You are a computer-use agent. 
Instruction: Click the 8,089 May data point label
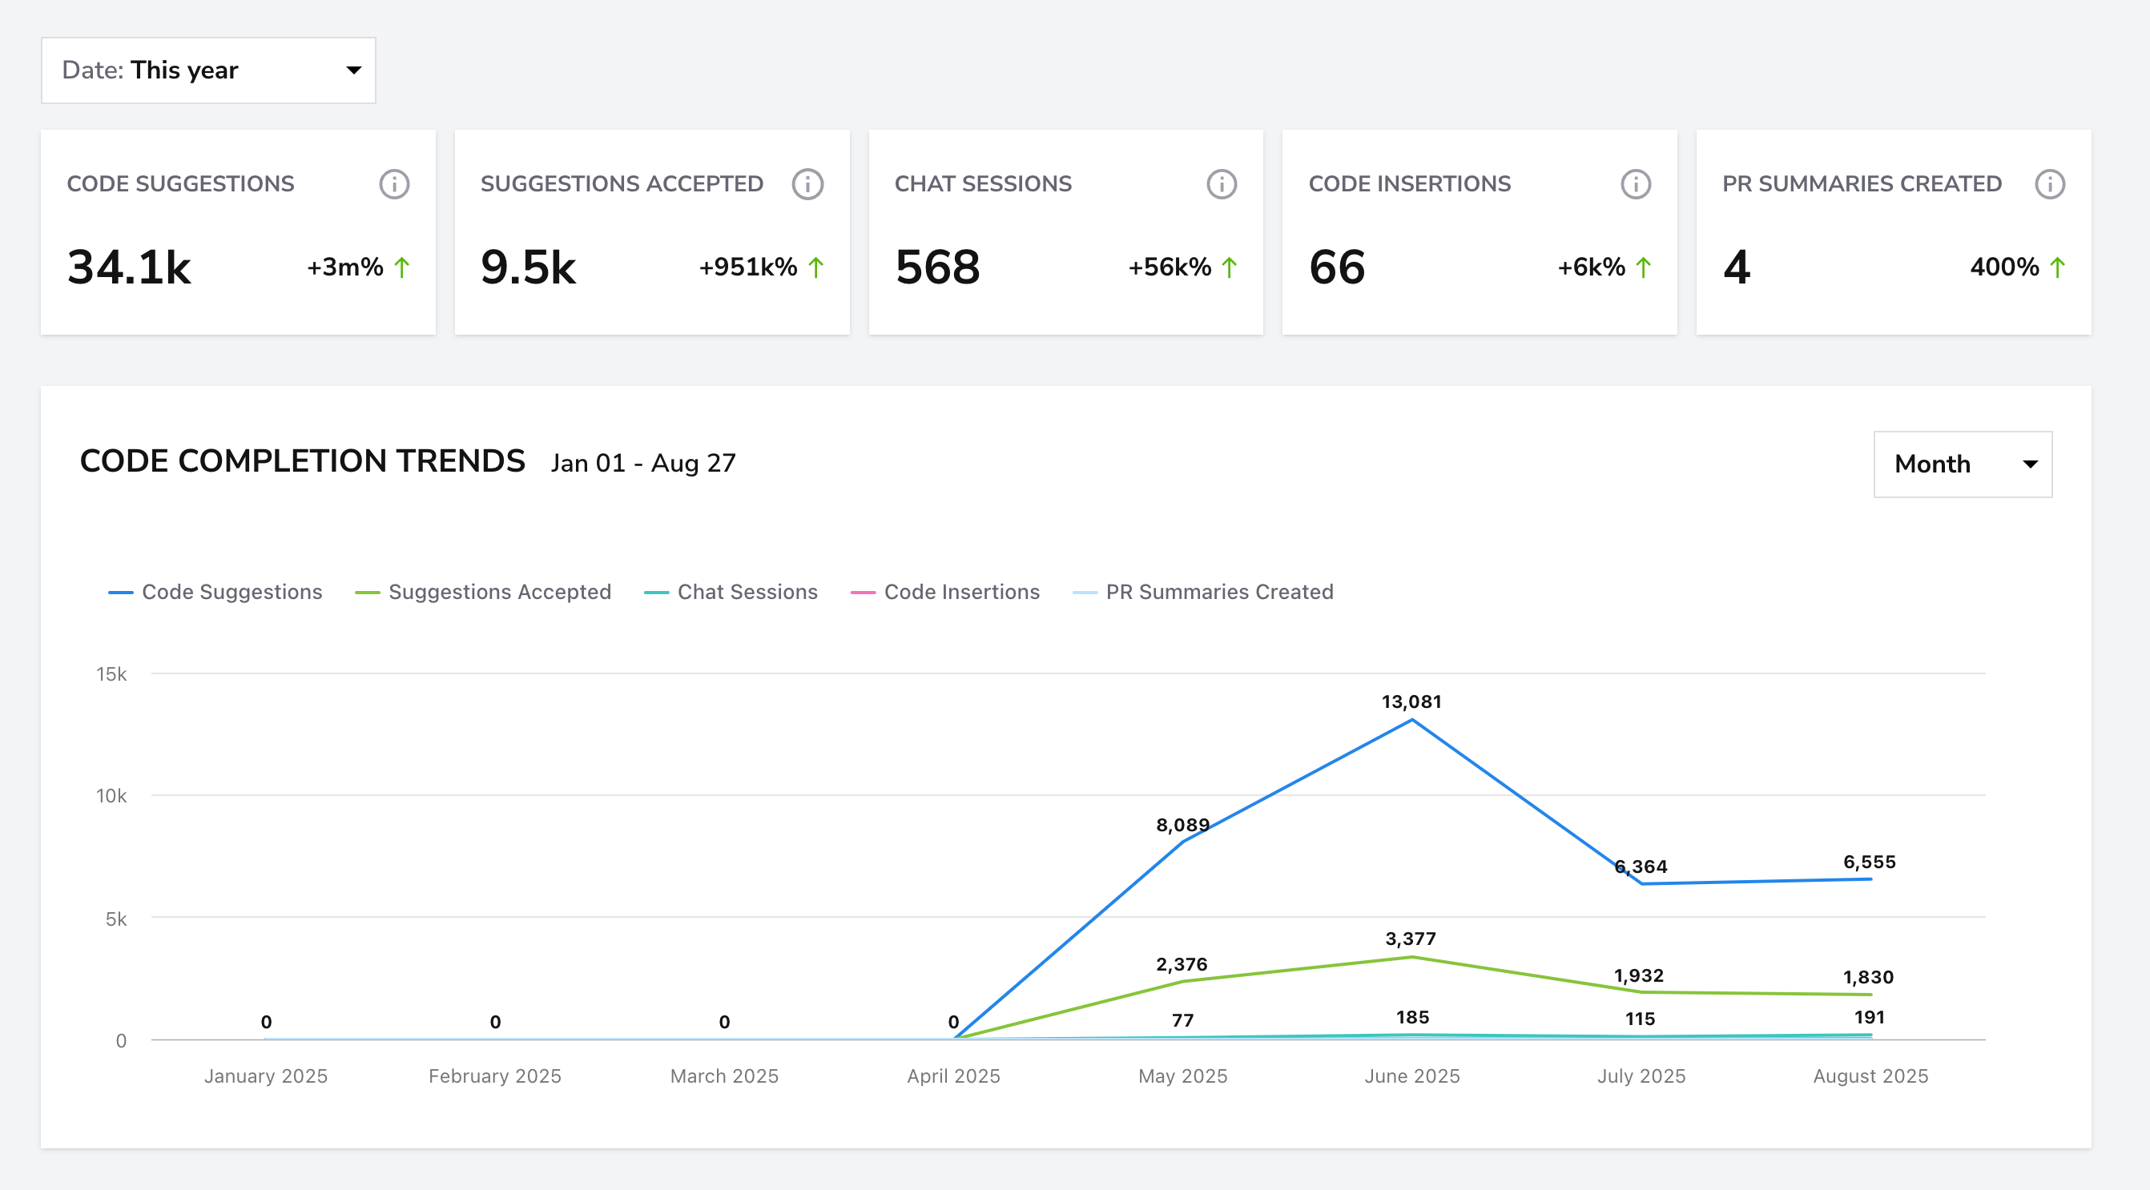[1182, 826]
